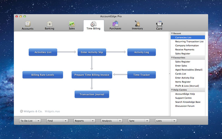Click the Sync button label
Viewport: 222px width, 139px height.
(x=132, y=121)
